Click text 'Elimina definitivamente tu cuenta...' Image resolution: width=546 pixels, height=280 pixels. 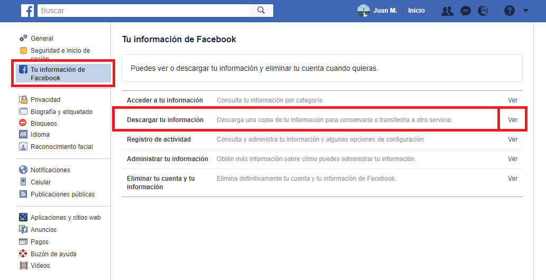coord(307,179)
